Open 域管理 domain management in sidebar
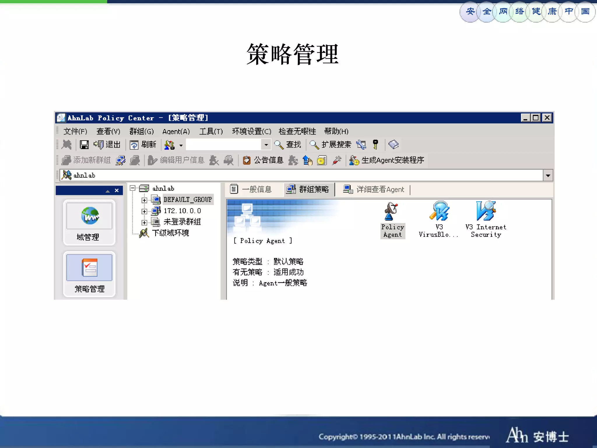Viewport: 597px width, 448px height. 89,222
